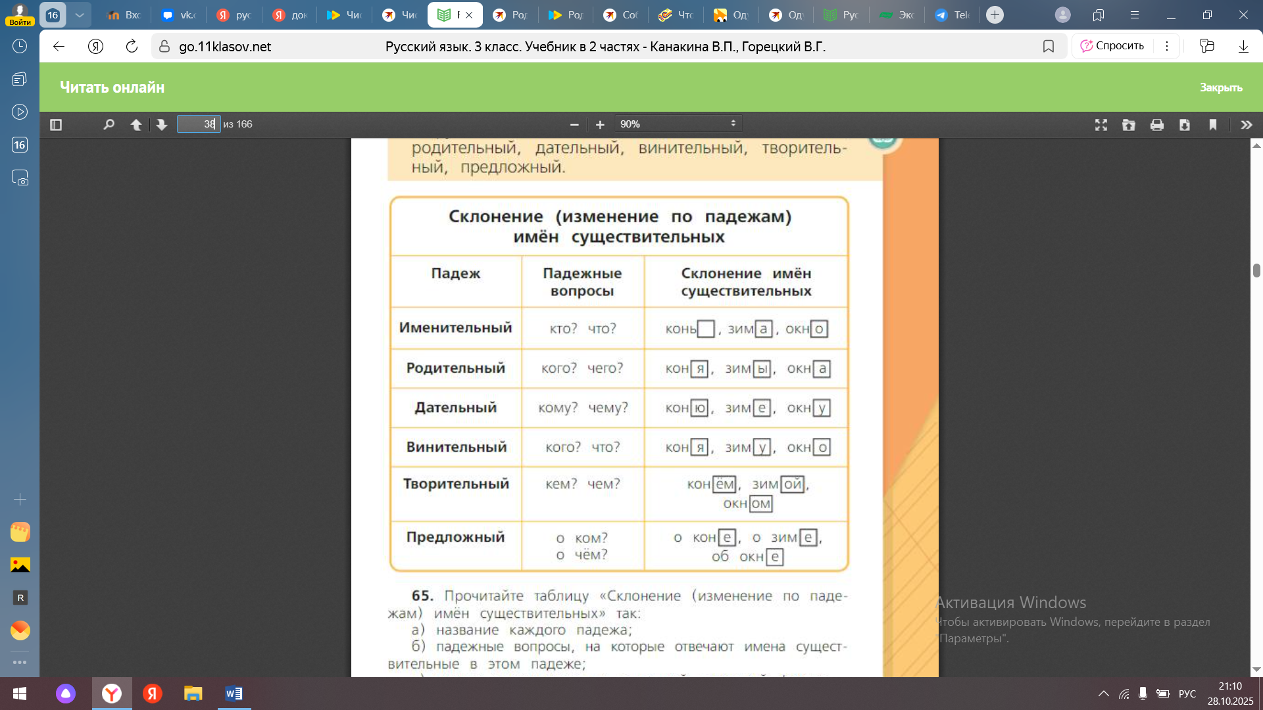This screenshot has width=1263, height=710.
Task: Zoom out with the minus button
Action: click(x=574, y=124)
